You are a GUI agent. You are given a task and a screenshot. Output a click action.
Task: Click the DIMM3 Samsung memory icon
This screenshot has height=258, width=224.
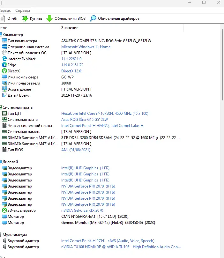[4, 144]
